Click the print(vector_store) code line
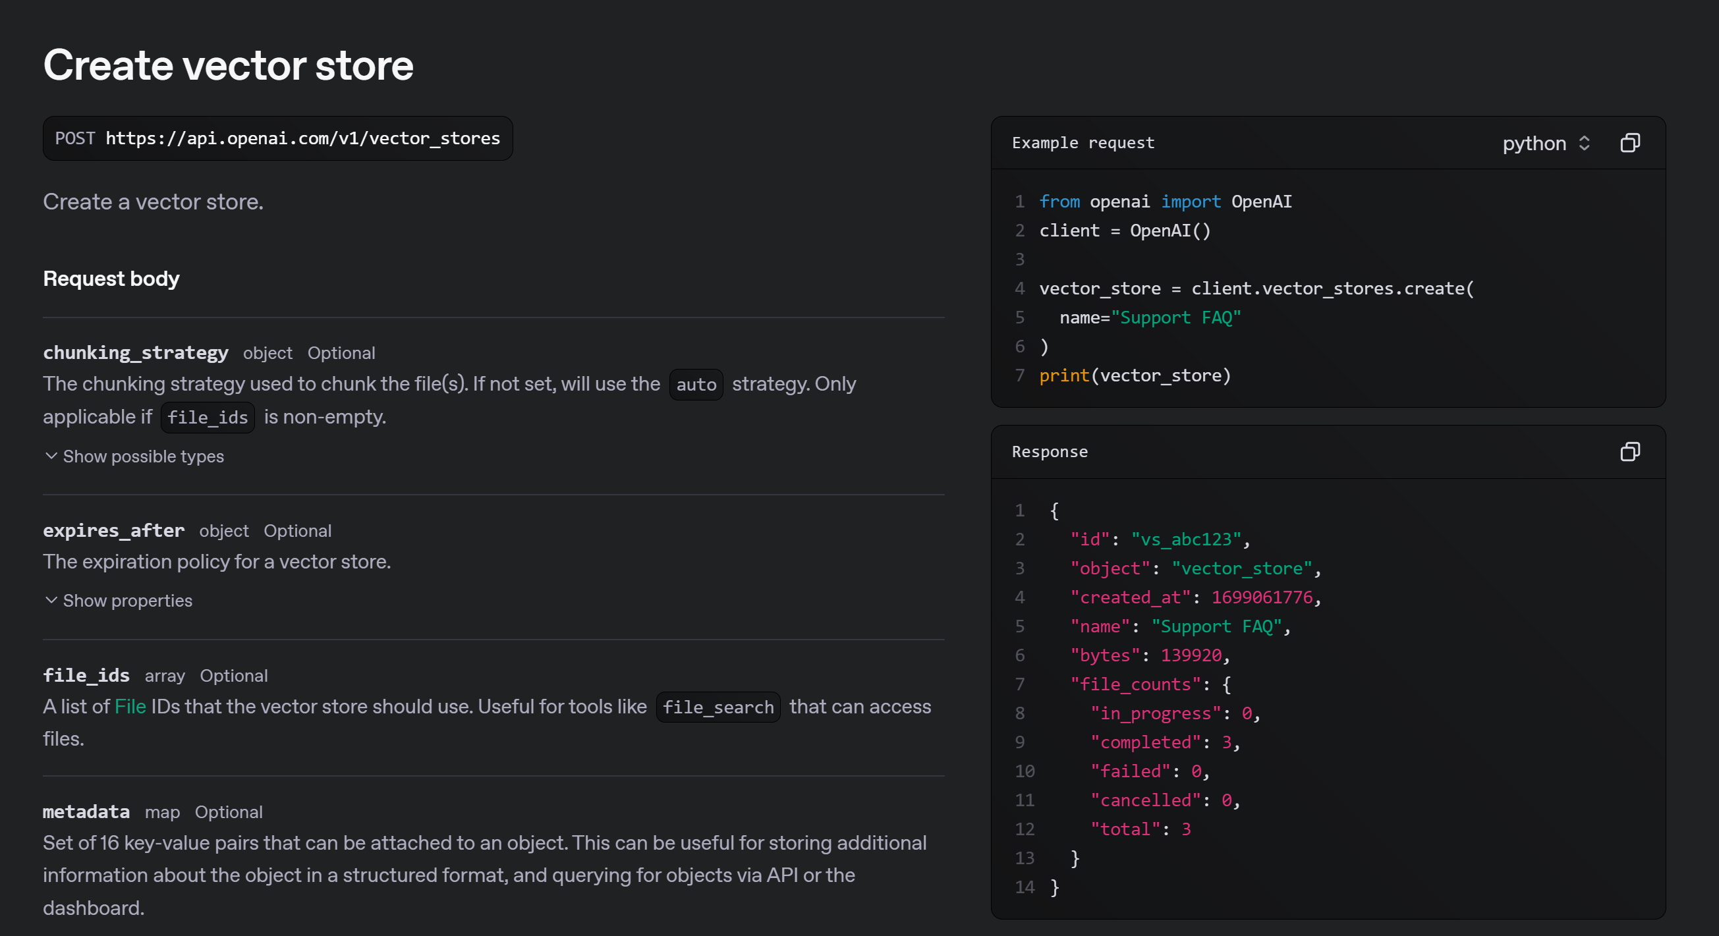The height and width of the screenshot is (936, 1719). click(x=1135, y=375)
